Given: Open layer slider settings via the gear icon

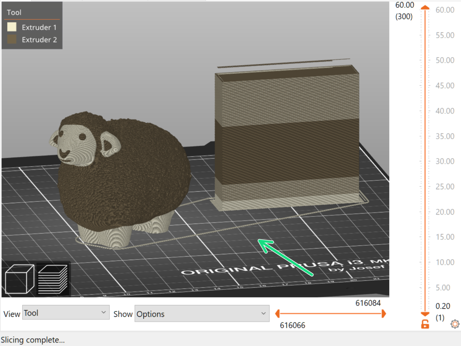Looking at the screenshot, I should click(x=455, y=324).
